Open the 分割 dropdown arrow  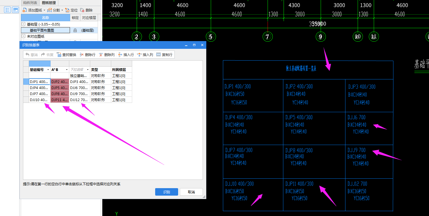(x=62, y=10)
